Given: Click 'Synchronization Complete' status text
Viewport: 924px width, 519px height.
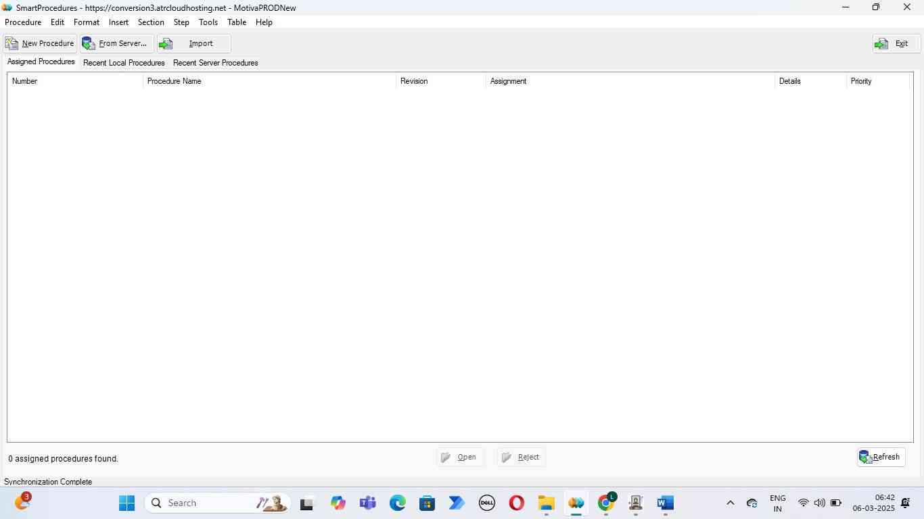Looking at the screenshot, I should coord(48,482).
